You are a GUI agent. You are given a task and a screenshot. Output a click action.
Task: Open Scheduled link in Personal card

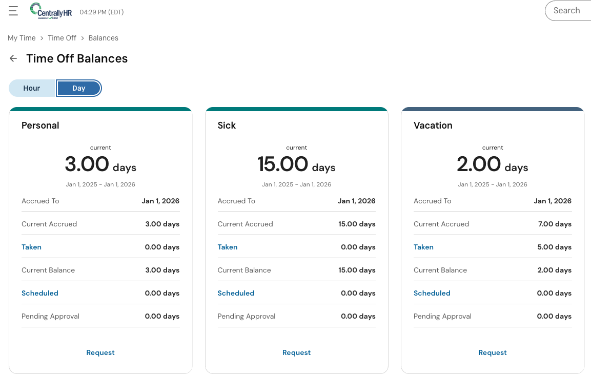click(40, 293)
